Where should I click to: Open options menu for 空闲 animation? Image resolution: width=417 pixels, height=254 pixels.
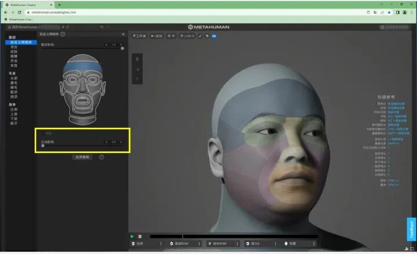point(161,244)
